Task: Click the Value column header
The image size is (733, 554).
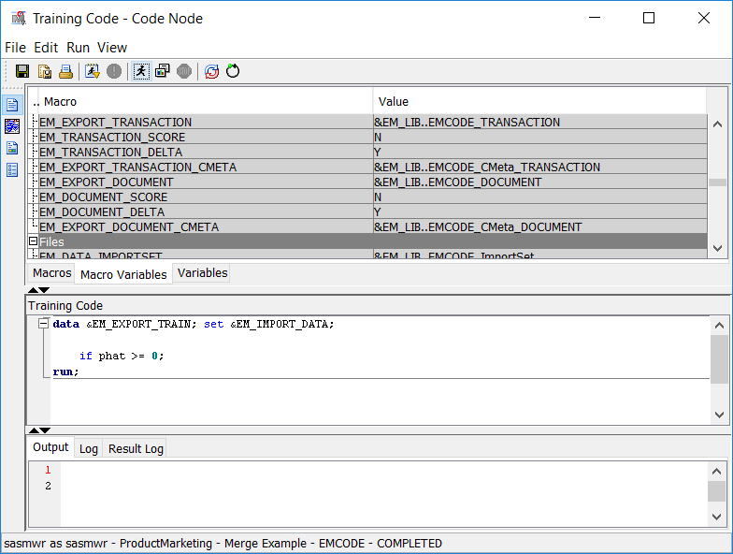Action: [540, 101]
